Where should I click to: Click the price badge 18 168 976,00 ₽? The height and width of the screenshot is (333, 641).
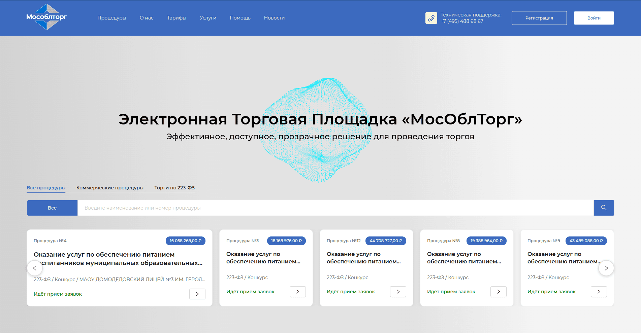click(286, 241)
